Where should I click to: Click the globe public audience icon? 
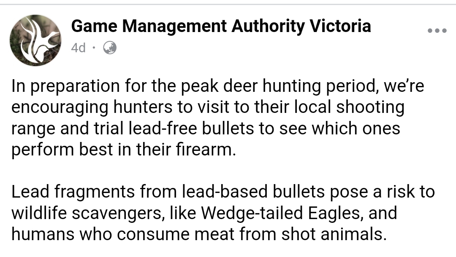pos(110,48)
